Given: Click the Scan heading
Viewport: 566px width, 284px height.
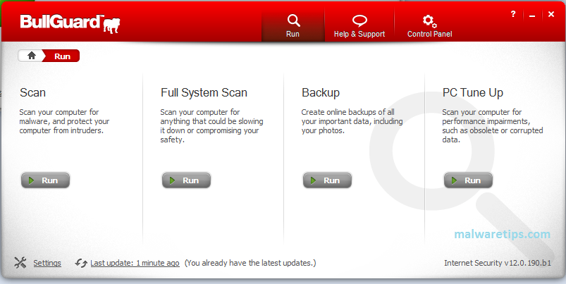Looking at the screenshot, I should tap(33, 93).
